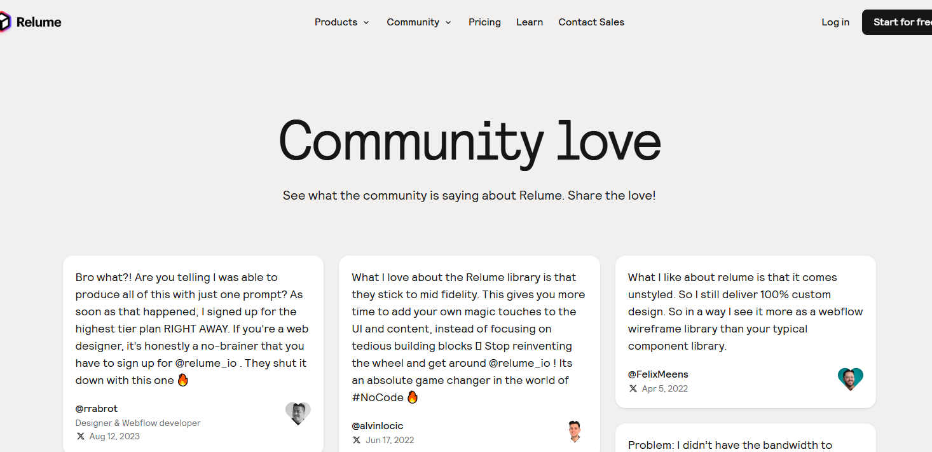This screenshot has width=932, height=452.
Task: Click the 'See what the community is saying' subtitle
Action: [x=469, y=195]
